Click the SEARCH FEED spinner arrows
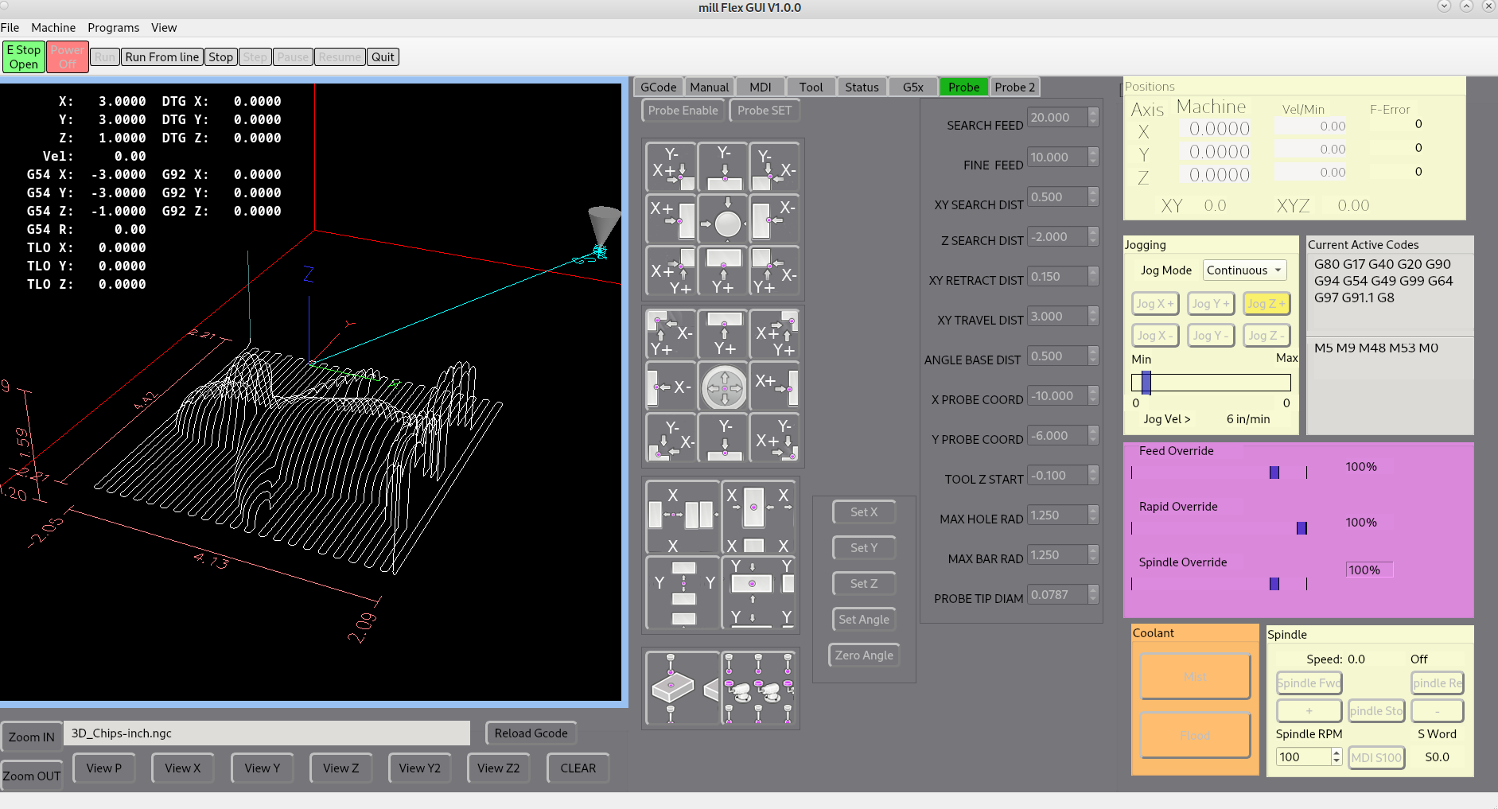This screenshot has height=809, width=1498. pyautogui.click(x=1093, y=117)
